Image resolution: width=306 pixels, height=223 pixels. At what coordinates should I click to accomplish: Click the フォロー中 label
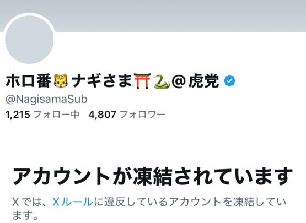click(x=57, y=115)
